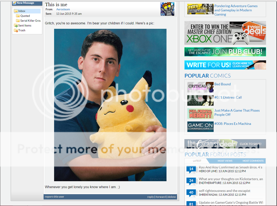Click the 81 comments bubble icon
The height and width of the screenshot is (206, 277).
(191, 204)
